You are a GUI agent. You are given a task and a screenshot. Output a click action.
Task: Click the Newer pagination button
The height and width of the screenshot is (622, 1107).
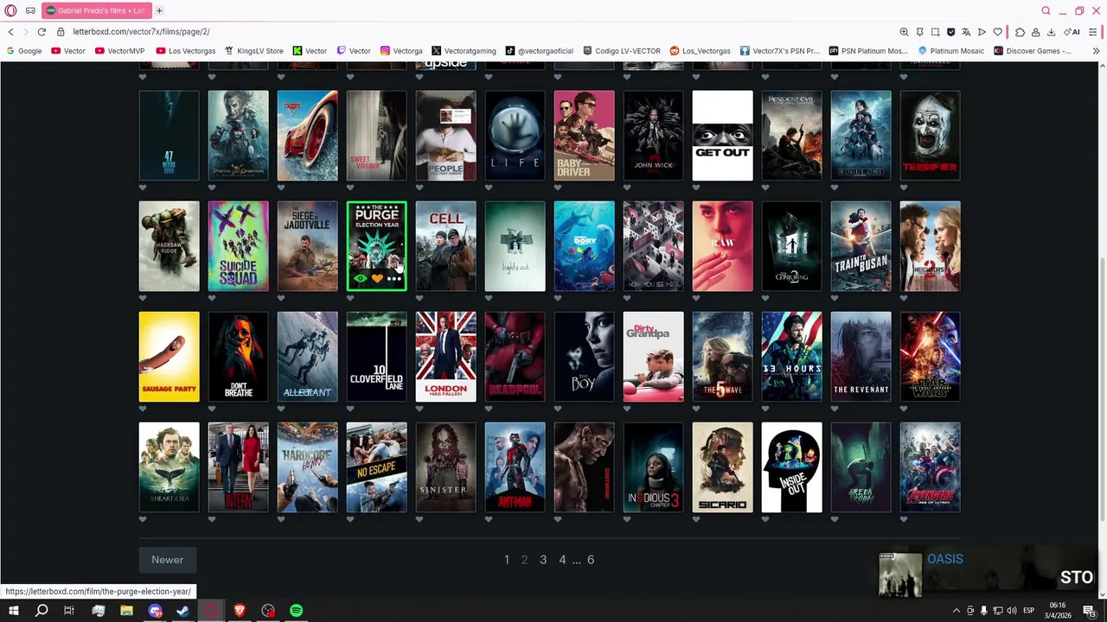[x=168, y=560]
